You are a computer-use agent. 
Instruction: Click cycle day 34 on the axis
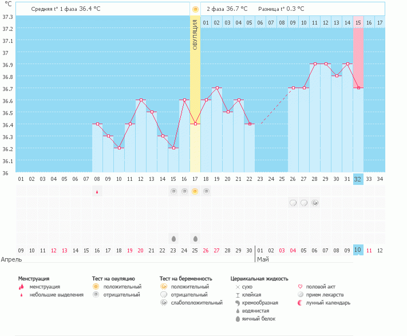(x=380, y=179)
